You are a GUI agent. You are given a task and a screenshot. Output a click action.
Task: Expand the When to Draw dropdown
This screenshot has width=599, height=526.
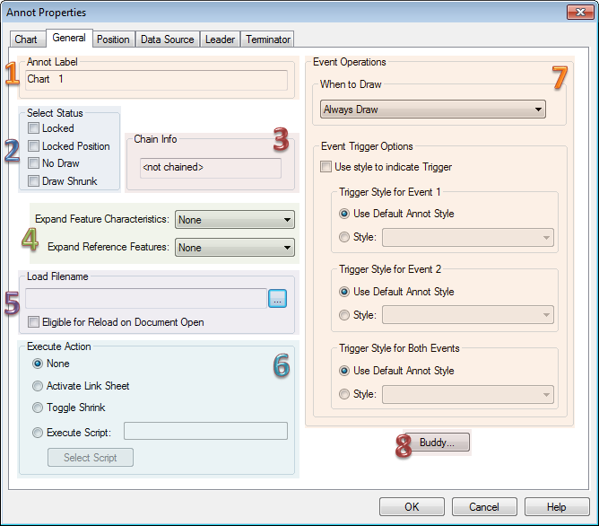point(433,110)
